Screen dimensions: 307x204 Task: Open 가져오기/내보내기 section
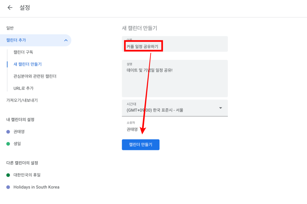click(x=22, y=100)
